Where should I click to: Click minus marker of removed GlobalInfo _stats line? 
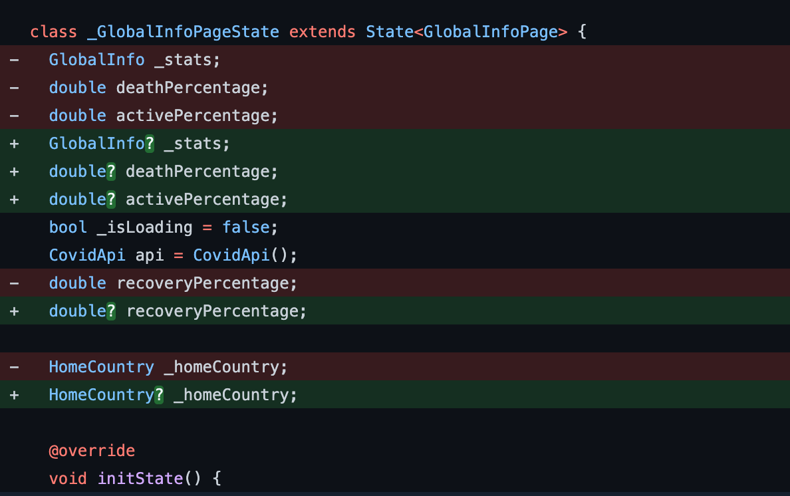15,60
